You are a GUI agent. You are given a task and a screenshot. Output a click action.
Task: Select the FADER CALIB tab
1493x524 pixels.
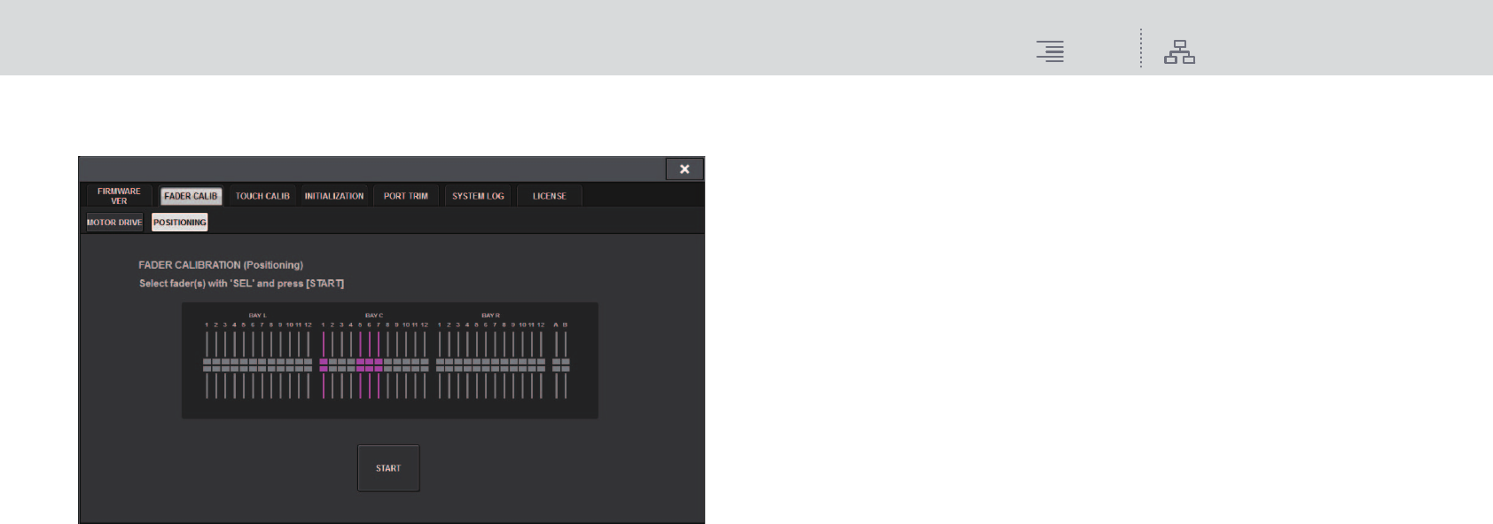click(x=191, y=196)
